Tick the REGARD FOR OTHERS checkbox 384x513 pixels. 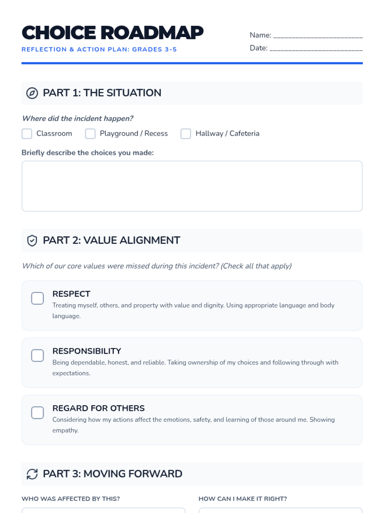click(37, 413)
